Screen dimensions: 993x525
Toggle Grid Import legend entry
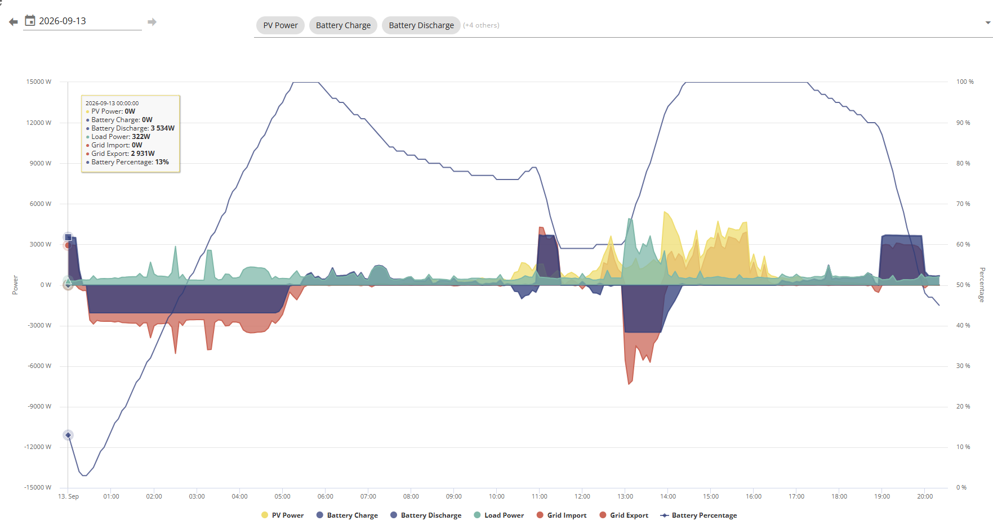562,515
